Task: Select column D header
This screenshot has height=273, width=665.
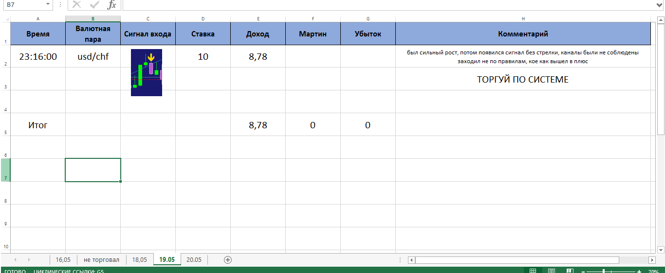Action: tap(203, 18)
